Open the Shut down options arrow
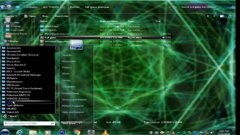240x135 pixels. click(79, 123)
